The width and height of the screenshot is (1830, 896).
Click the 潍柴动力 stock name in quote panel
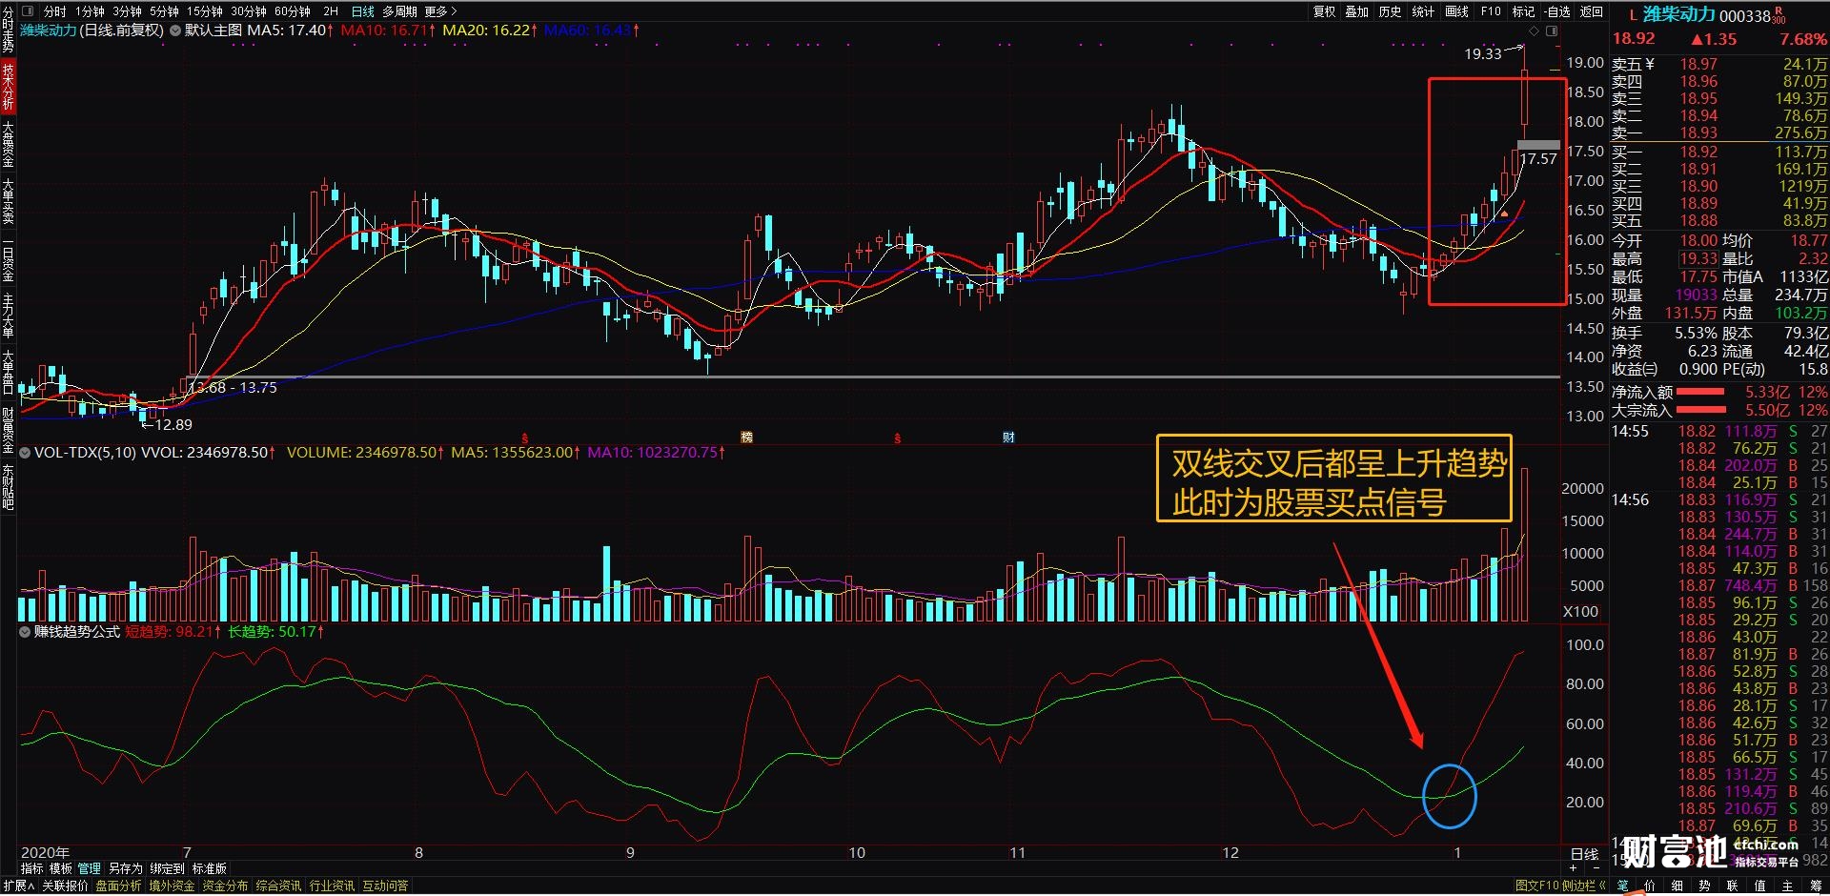tap(1678, 15)
